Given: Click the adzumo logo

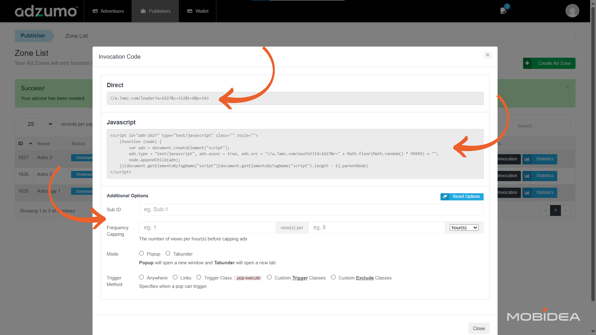Looking at the screenshot, I should [46, 11].
